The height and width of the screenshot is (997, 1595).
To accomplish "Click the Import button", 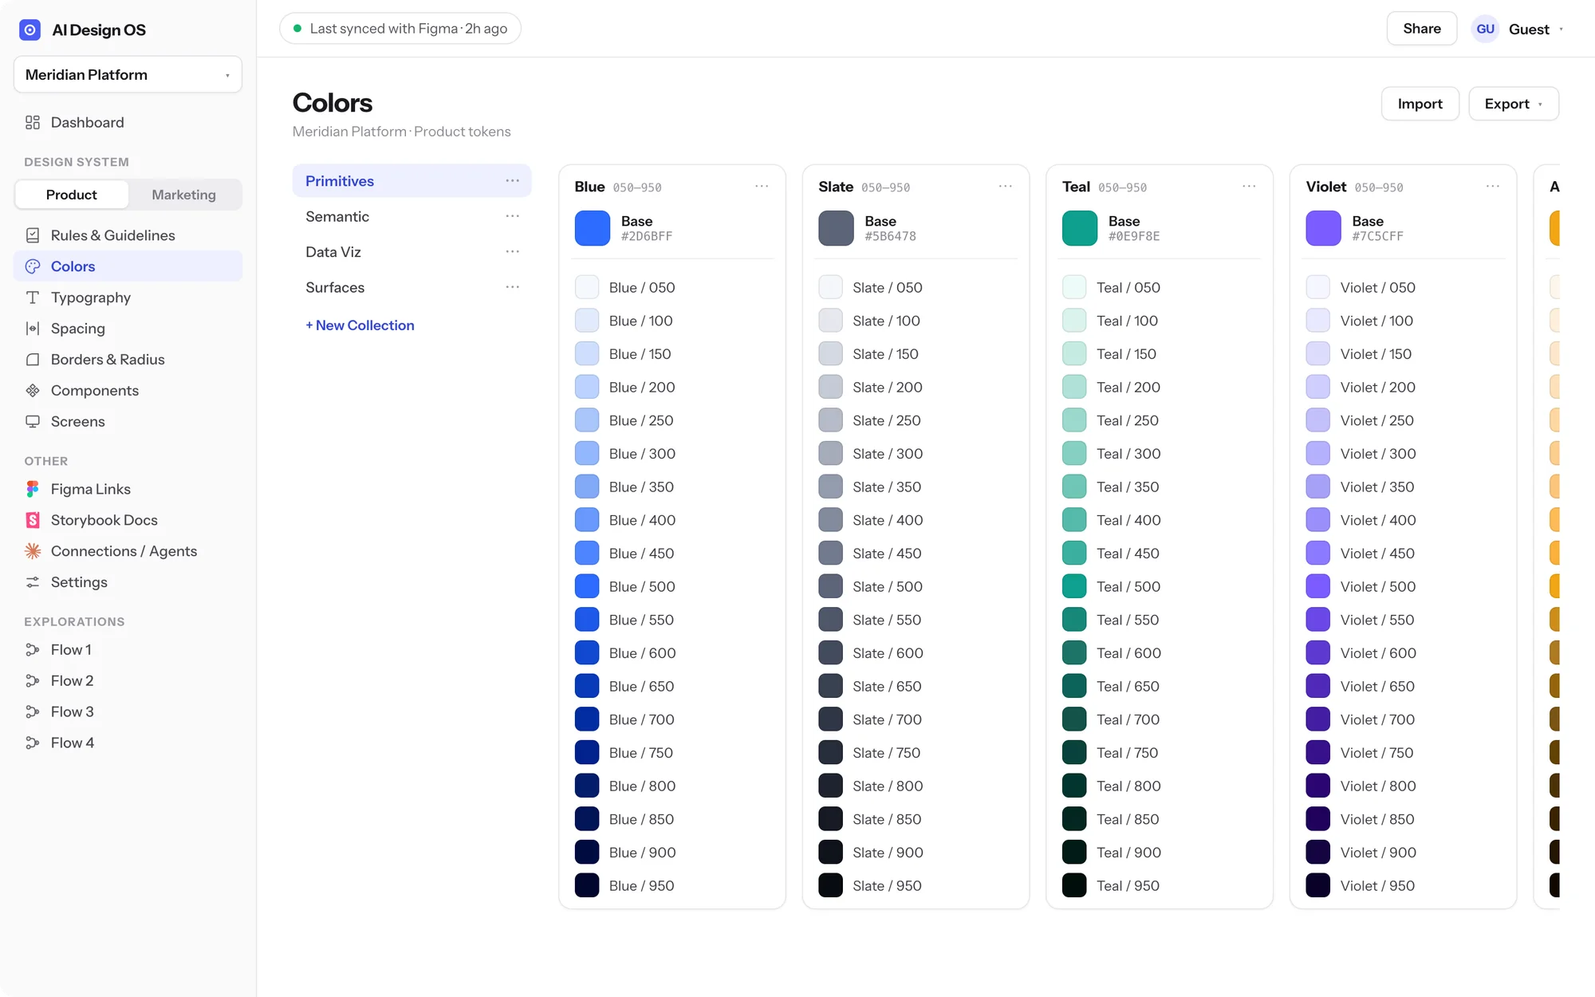I will (1420, 104).
